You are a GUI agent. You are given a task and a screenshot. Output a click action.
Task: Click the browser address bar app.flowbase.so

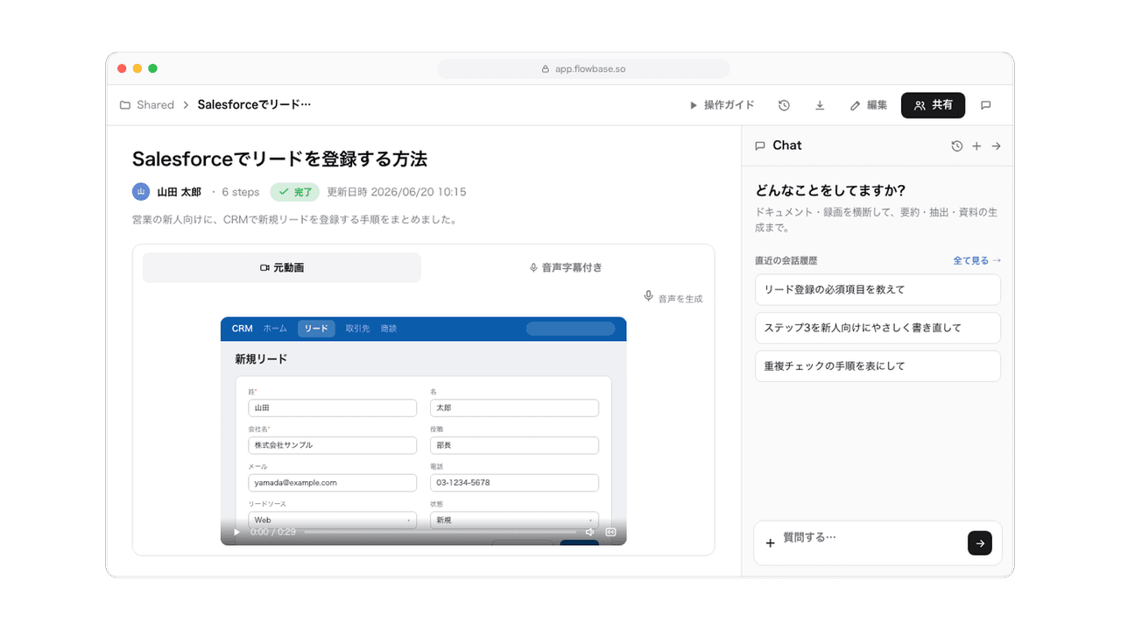point(583,68)
